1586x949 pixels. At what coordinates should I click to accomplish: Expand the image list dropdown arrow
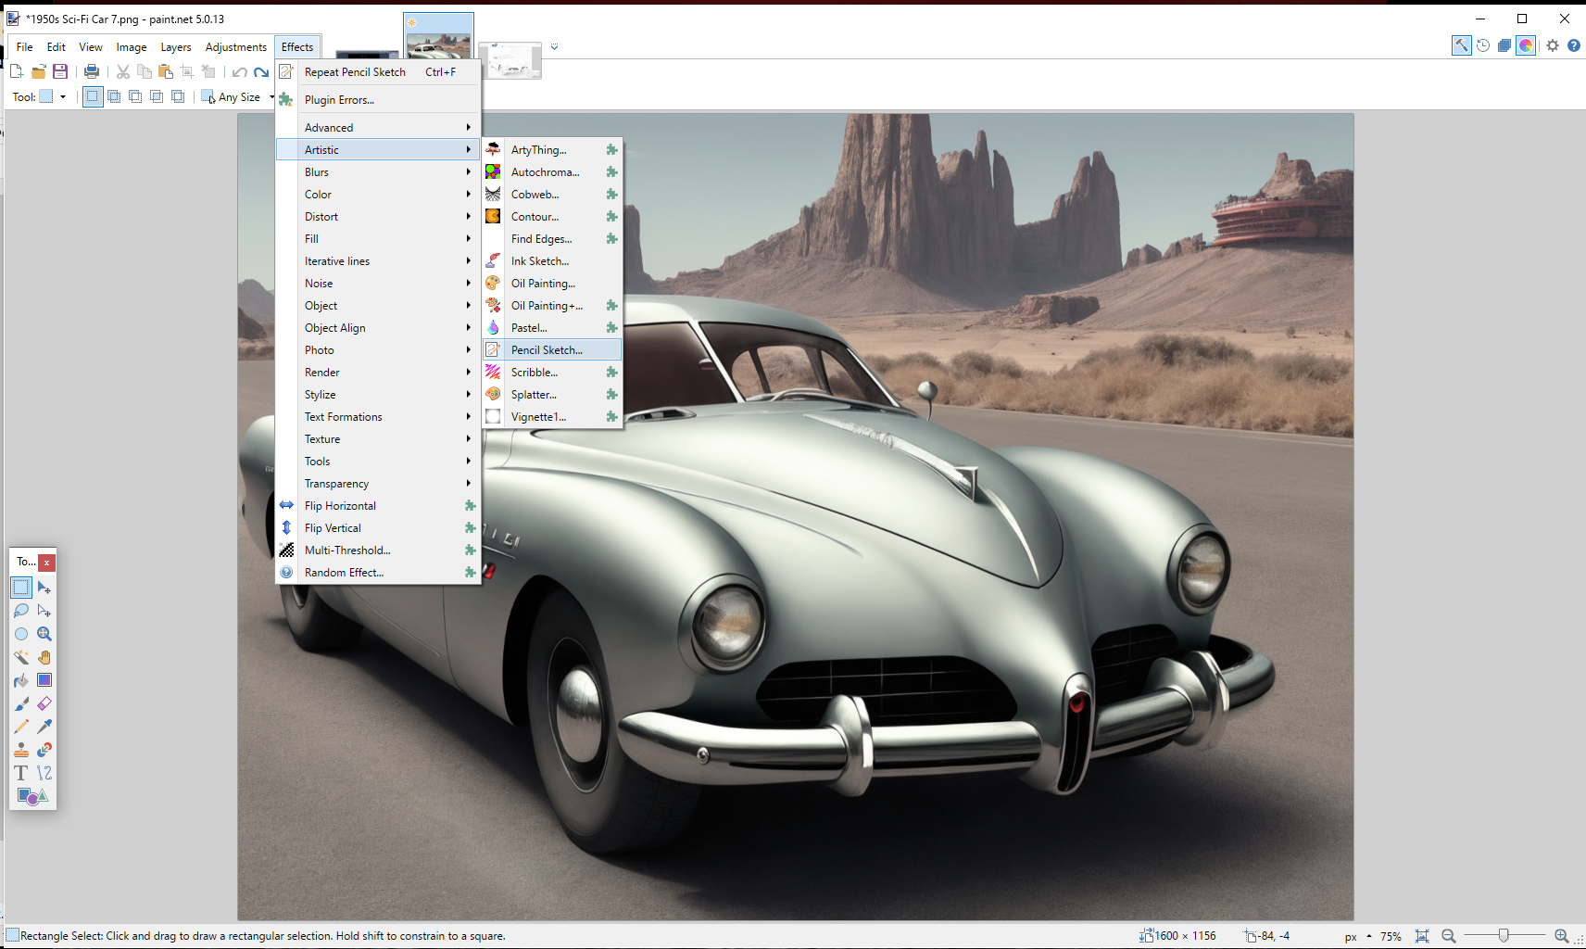tap(554, 46)
